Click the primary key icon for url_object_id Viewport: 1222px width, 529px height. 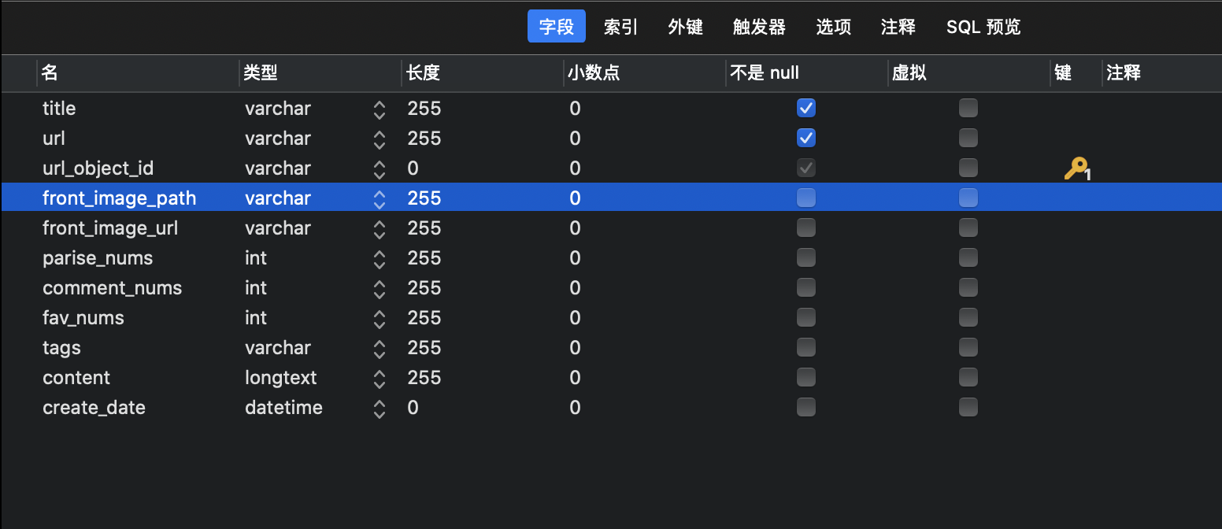[1076, 168]
